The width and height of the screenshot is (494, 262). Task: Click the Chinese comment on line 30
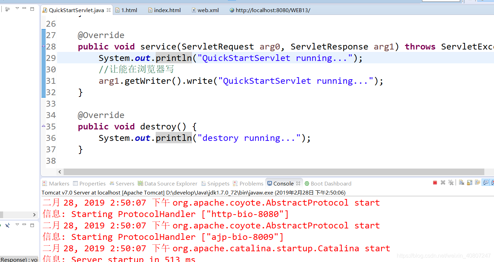point(136,69)
